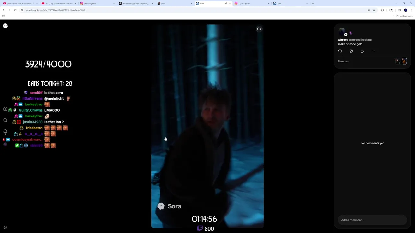Open the apps grid in bookmarks bar

(3, 16)
